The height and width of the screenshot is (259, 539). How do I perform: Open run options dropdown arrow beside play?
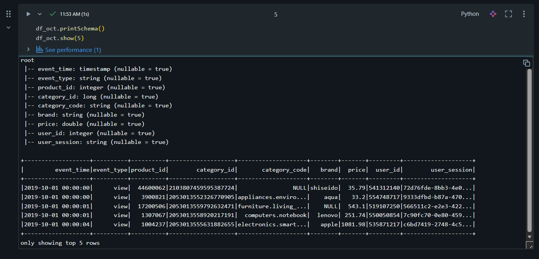tap(40, 14)
